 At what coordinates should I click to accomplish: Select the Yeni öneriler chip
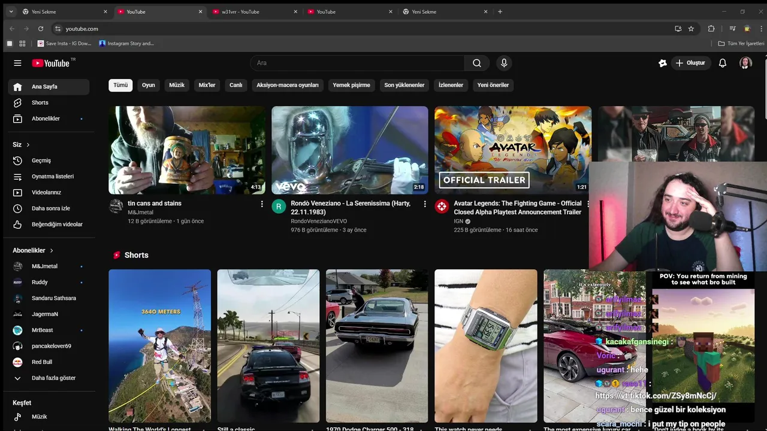pyautogui.click(x=493, y=85)
